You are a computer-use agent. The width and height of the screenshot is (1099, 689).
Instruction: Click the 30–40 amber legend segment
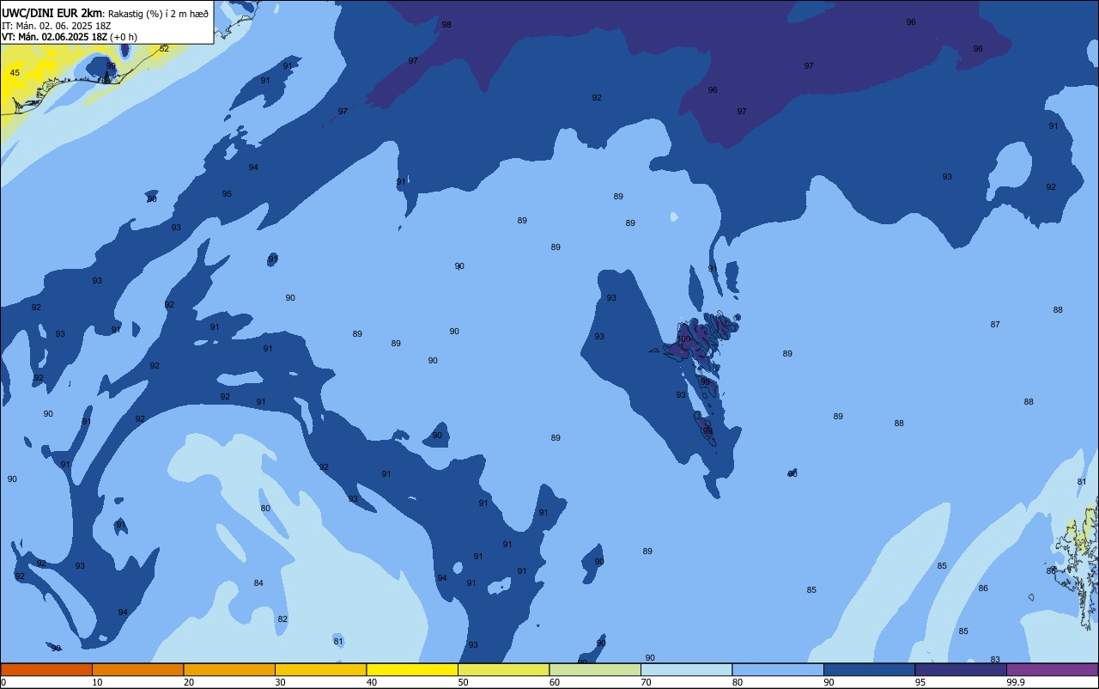click(320, 669)
